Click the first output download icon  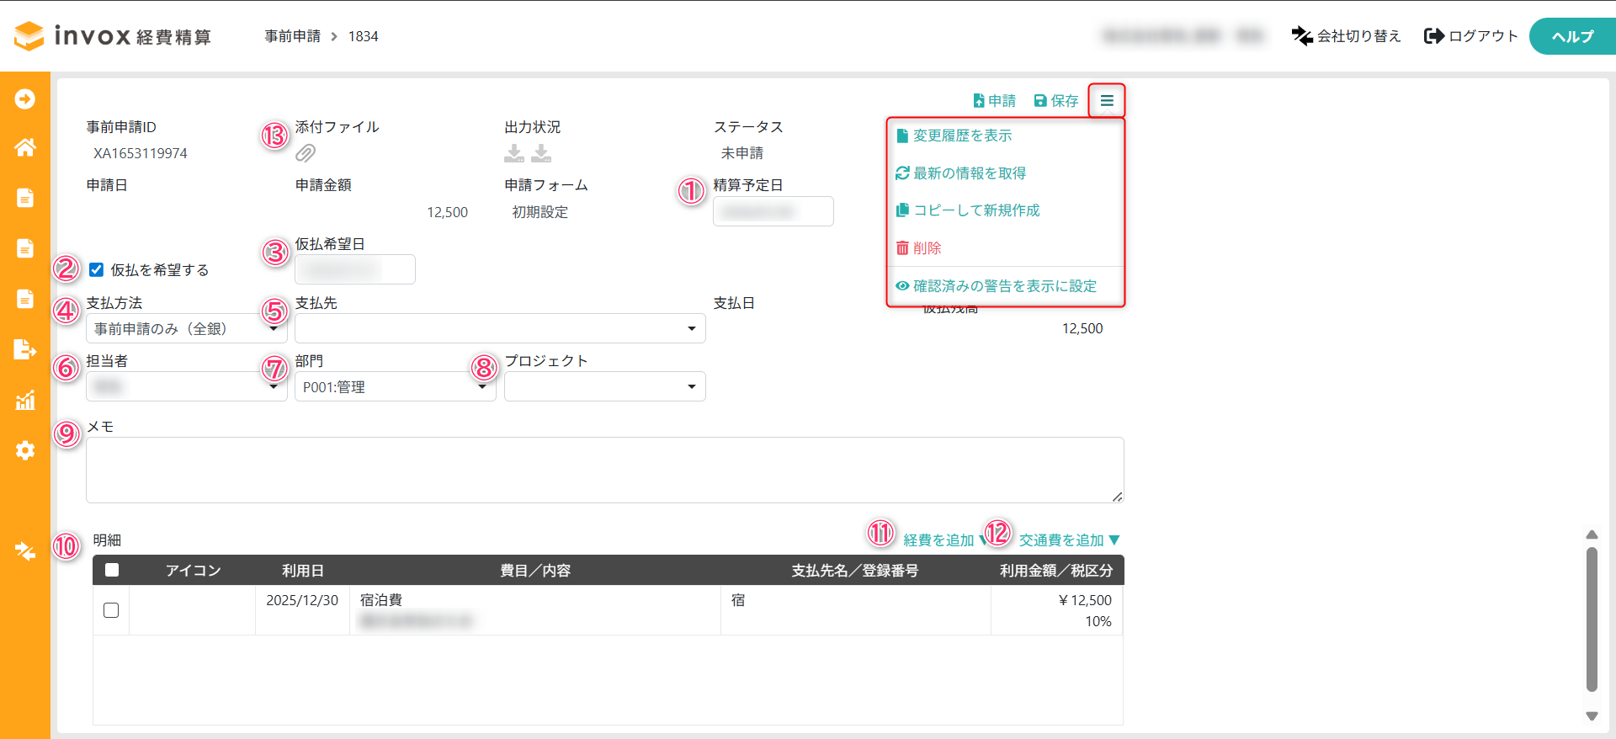point(513,153)
